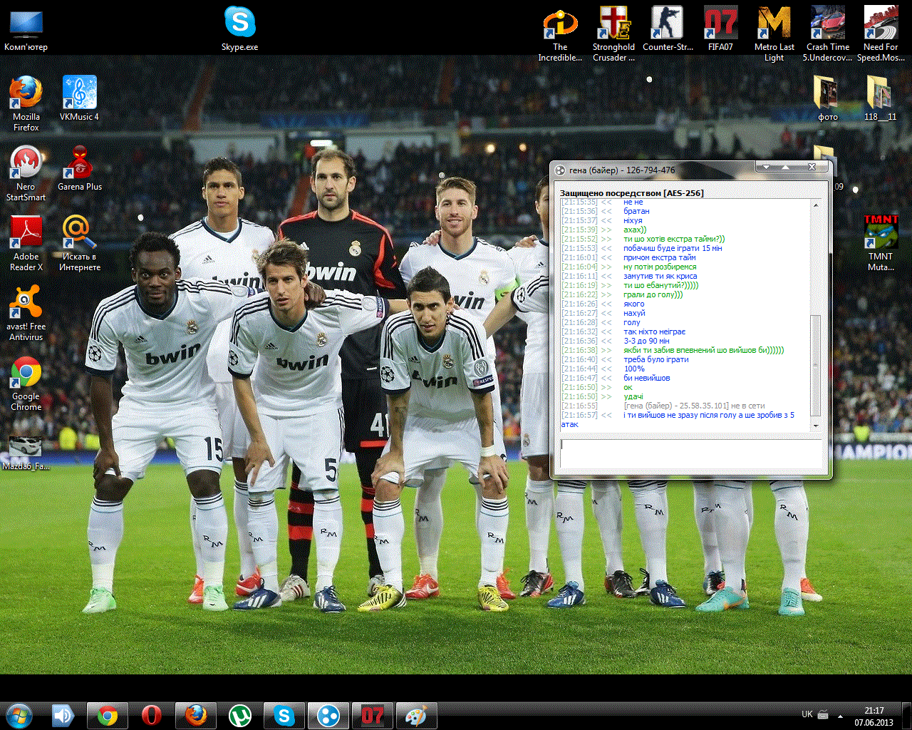Click the message 'ахах))' in chat
This screenshot has height=730, width=912.
click(x=635, y=230)
